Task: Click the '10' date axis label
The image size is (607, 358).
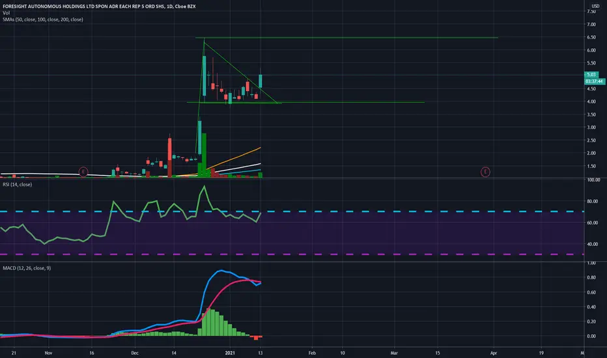Action: point(342,353)
